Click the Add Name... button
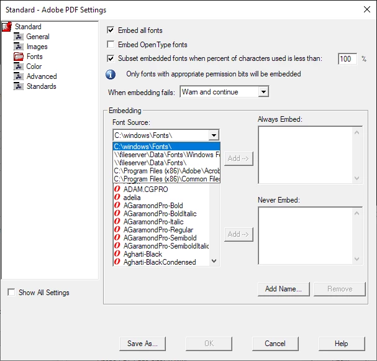The image size is (377, 361). 283,289
